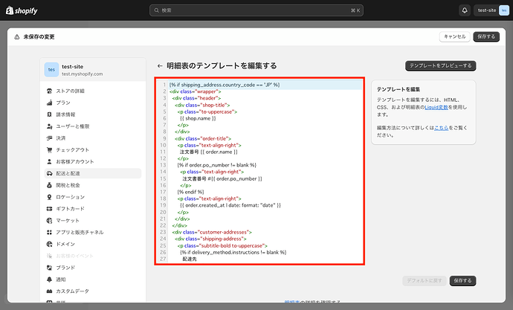Click the ドメイン globe icon
The image size is (513, 310).
[x=49, y=244]
